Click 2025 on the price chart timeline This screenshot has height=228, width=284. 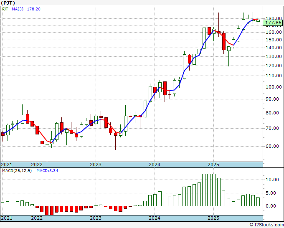point(213,165)
